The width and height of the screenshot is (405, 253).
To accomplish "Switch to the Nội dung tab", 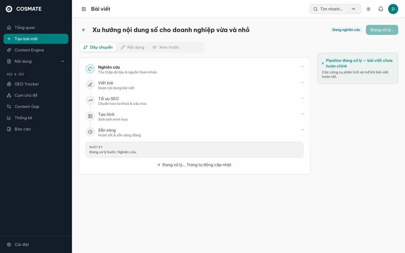I will (133, 47).
